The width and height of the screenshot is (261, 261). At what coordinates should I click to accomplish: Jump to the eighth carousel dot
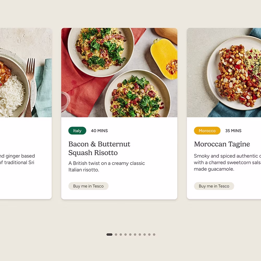[145, 235]
